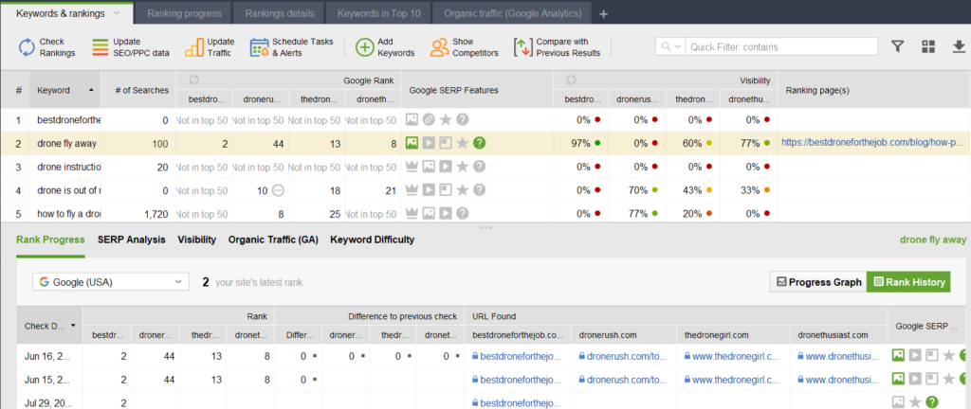Click the circle icon next to rank 10
The image size is (971, 409).
279,191
